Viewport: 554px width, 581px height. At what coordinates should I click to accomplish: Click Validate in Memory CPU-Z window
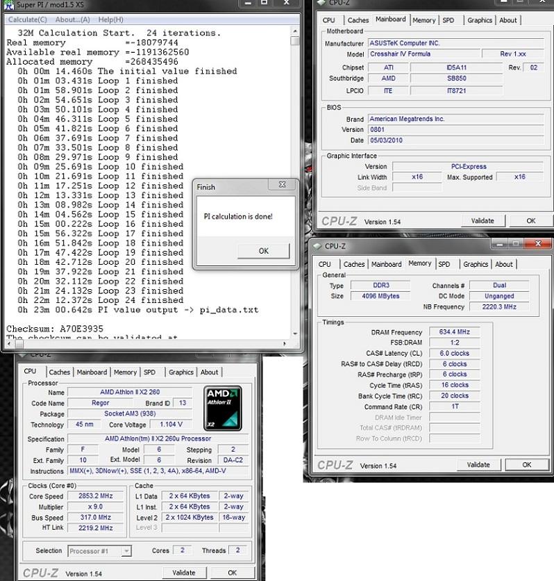click(478, 465)
